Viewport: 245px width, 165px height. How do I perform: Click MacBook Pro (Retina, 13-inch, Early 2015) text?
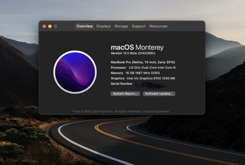(143, 62)
